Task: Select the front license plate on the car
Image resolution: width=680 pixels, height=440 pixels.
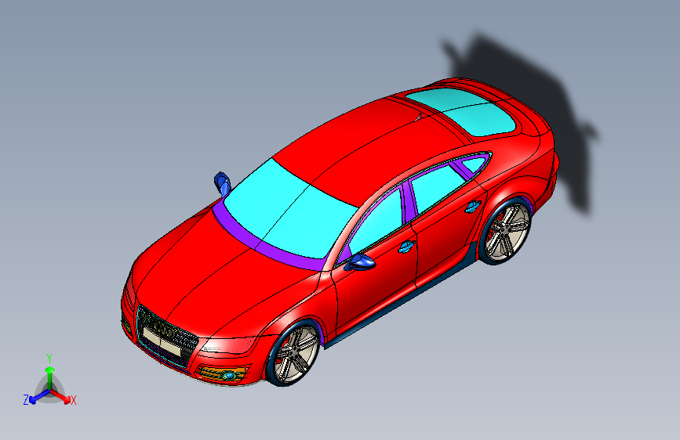Action: [x=161, y=342]
